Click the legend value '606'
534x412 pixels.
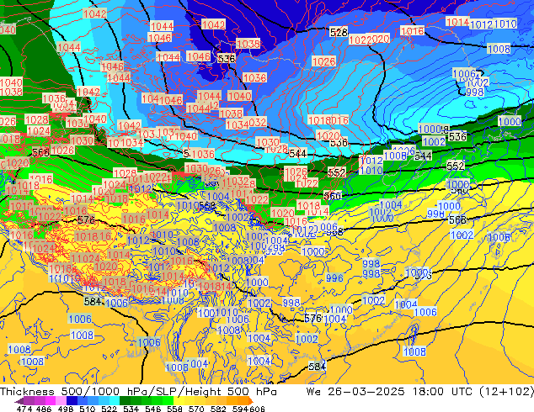(257, 409)
